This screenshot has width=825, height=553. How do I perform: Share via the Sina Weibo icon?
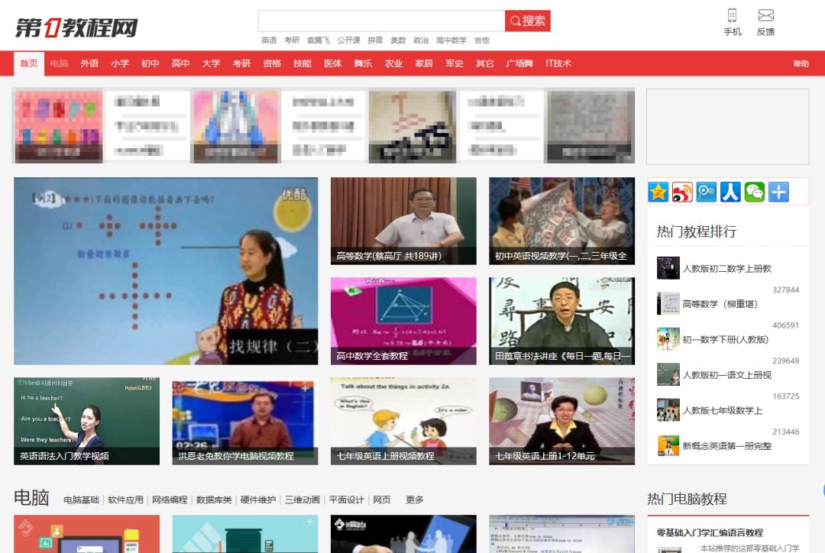click(x=682, y=192)
